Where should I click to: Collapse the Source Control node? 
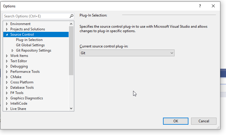[7, 34]
